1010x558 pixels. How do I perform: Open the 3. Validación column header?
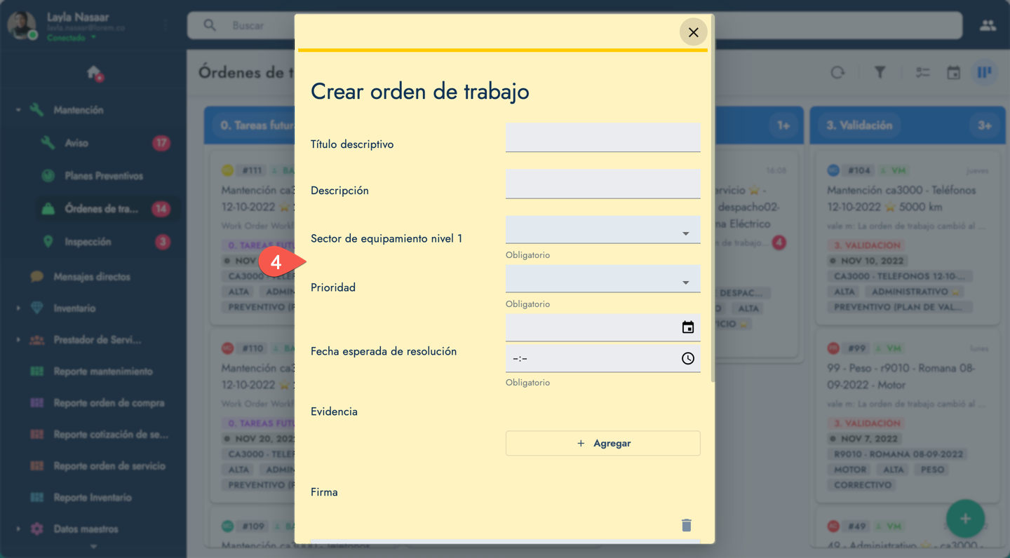[908, 125]
